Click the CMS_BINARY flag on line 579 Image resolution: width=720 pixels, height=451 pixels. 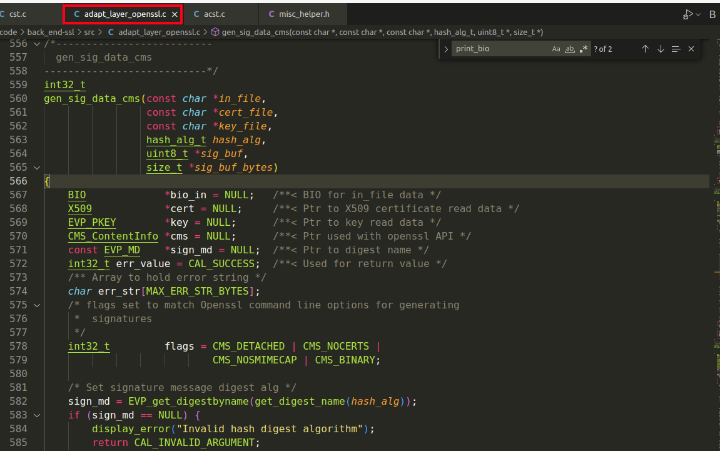345,360
